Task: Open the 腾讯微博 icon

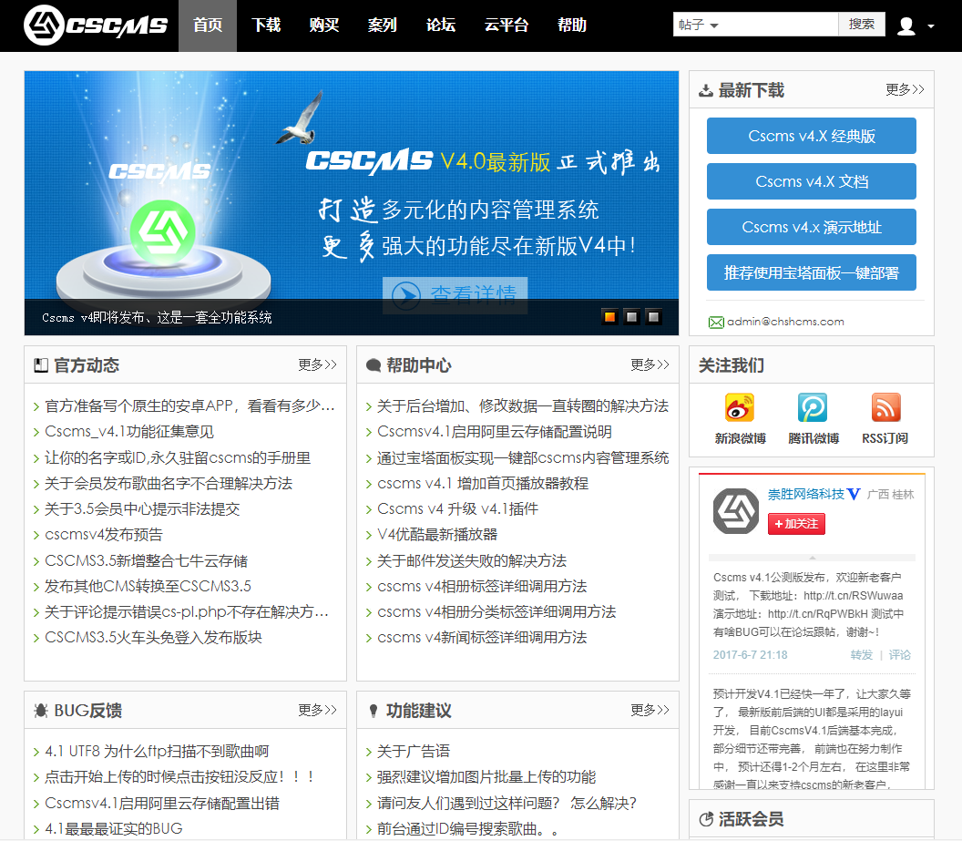Action: click(813, 408)
